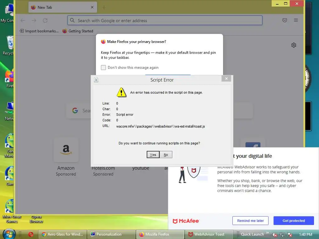Screen dimensions: 319x239
Task: Click the Hotels.com Sponsored shortcut label
Action: click(x=103, y=171)
